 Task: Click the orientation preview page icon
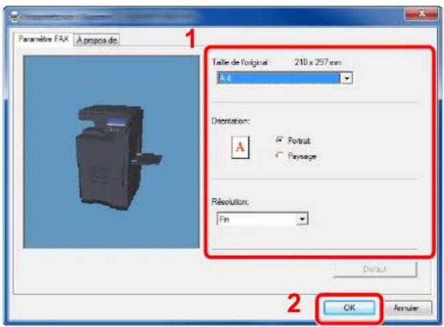[240, 147]
